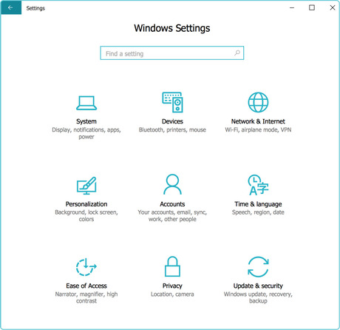Click the search magnifier icon
Viewport: 340px width, 330px height.
tap(237, 53)
